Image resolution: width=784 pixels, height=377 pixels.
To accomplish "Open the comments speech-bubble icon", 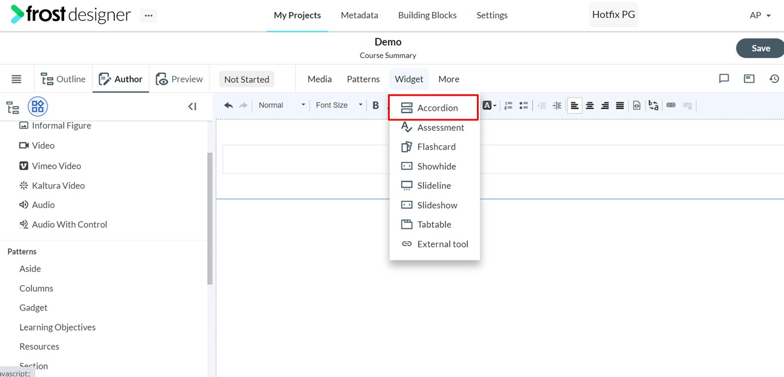I will click(724, 79).
